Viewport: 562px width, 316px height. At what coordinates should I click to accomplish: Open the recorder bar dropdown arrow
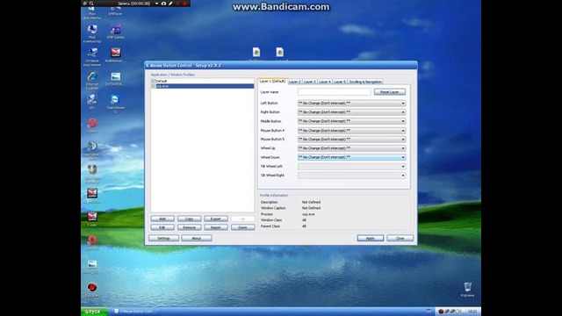click(x=156, y=4)
